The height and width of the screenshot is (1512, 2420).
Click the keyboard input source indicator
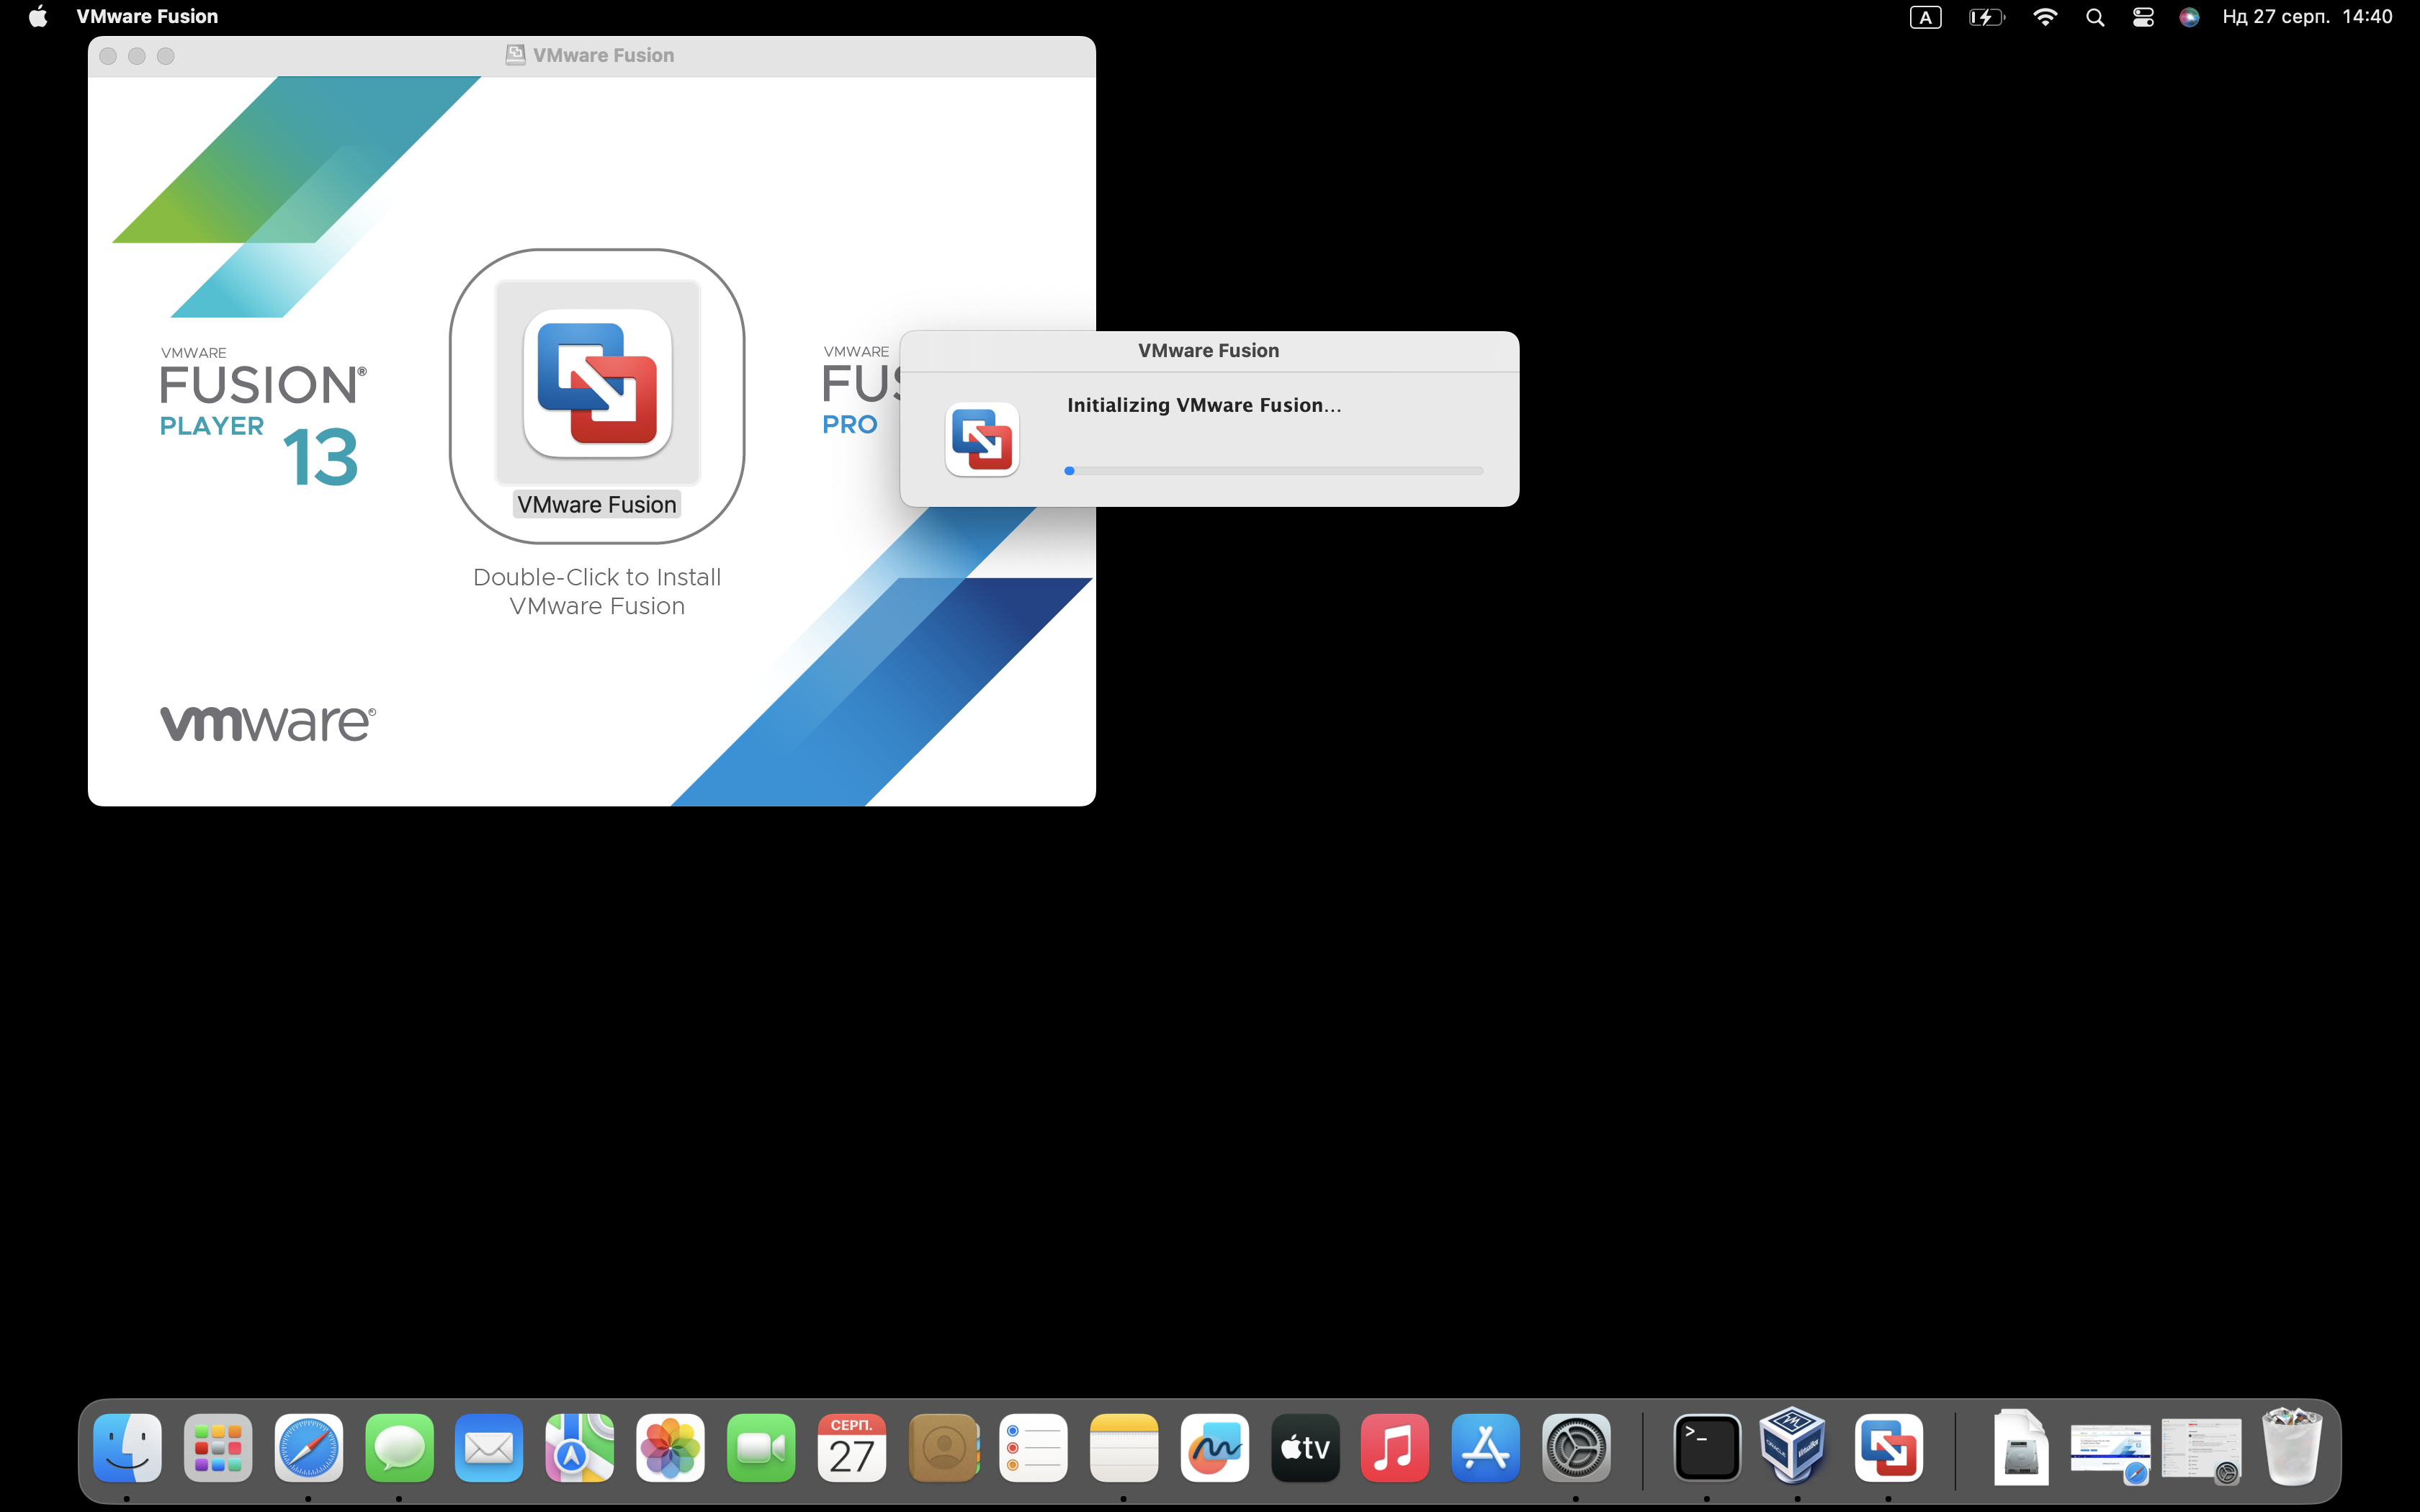tap(1925, 17)
